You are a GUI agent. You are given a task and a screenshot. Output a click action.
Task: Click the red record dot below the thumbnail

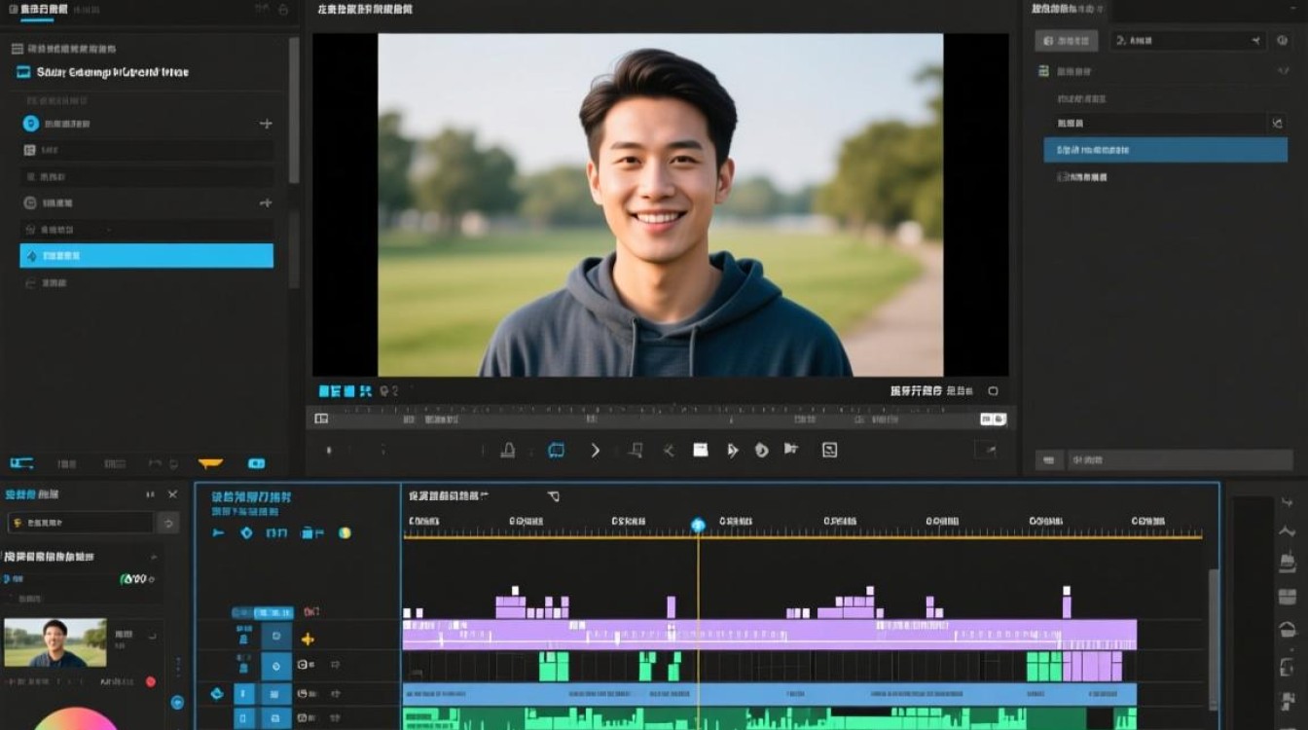[x=151, y=682]
